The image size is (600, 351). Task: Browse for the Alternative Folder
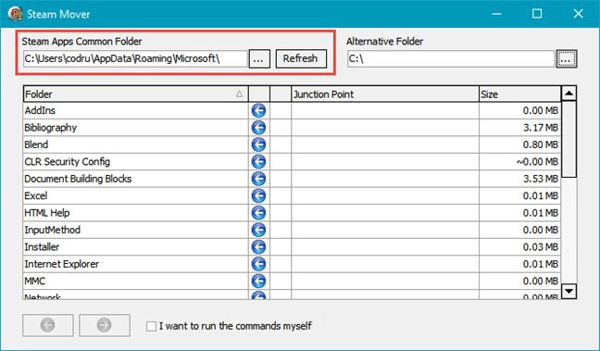click(x=567, y=59)
